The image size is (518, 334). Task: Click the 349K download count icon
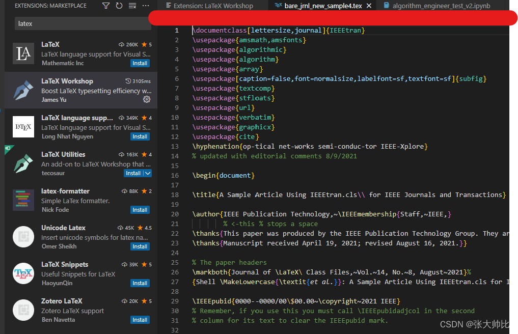(121, 118)
